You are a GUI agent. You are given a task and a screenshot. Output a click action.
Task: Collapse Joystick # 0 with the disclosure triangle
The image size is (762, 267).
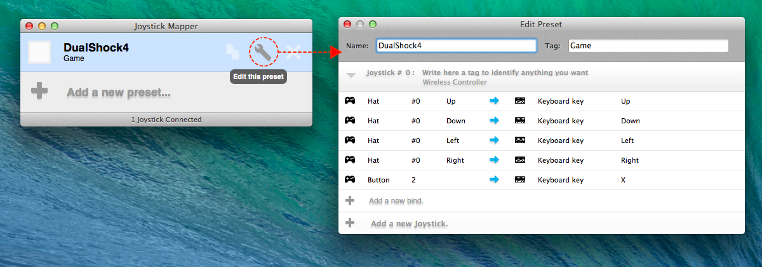(351, 76)
